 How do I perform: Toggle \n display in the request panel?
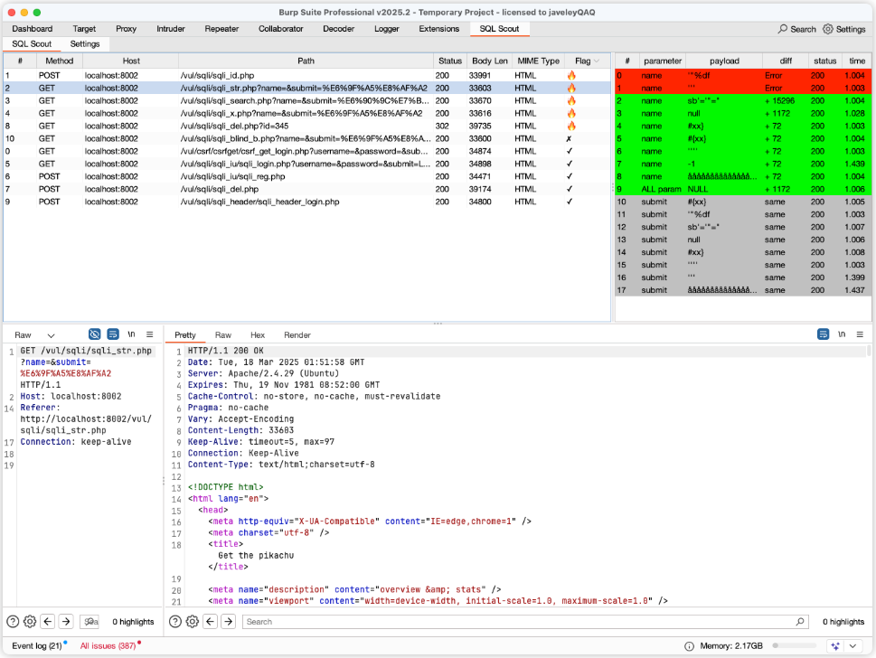(x=131, y=334)
